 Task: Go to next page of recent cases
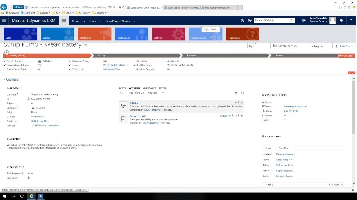click(342, 184)
